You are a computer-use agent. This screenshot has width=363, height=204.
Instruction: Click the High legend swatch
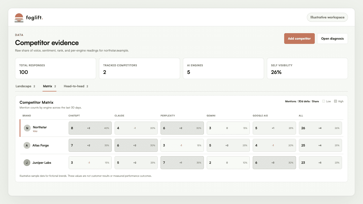(x=335, y=101)
